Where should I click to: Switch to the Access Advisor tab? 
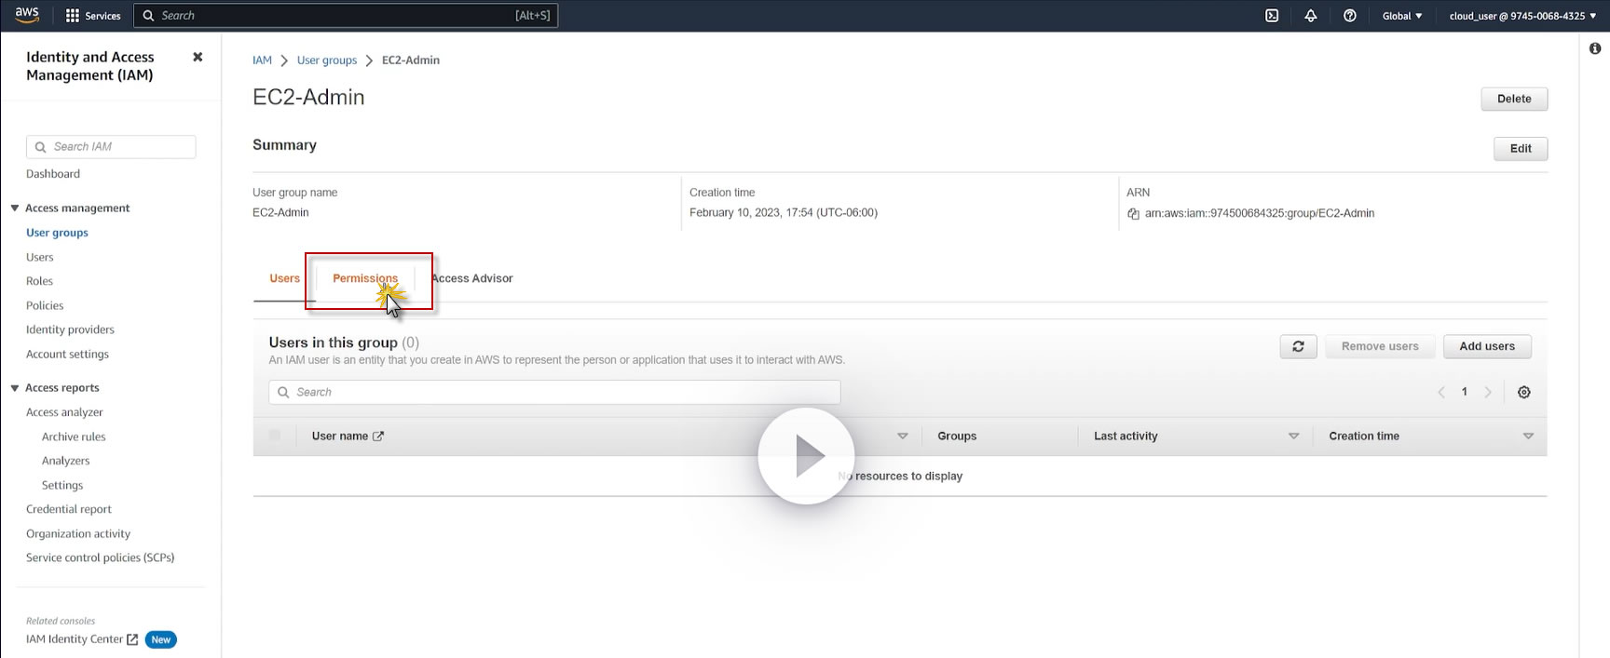click(x=472, y=278)
